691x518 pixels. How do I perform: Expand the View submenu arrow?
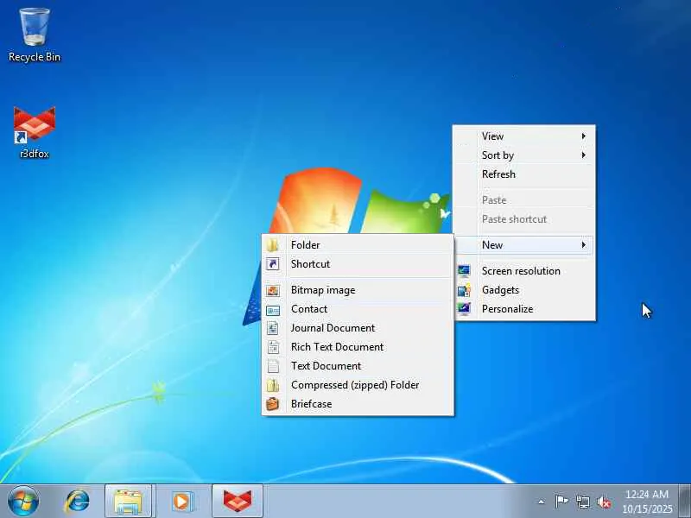tap(584, 136)
